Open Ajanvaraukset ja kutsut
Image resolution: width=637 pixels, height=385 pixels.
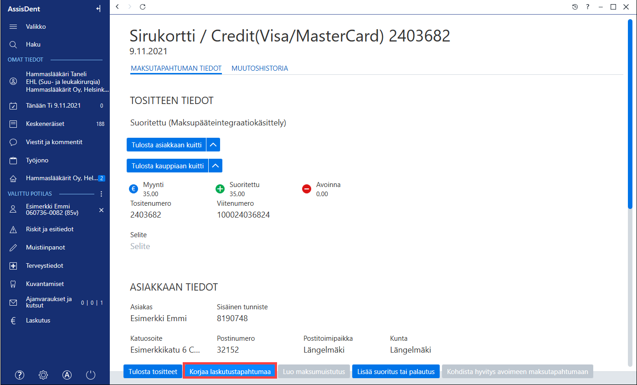click(x=55, y=302)
